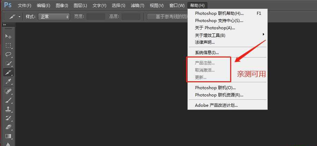Open the 窗口(W) menu
This screenshot has width=317, height=146.
click(x=177, y=6)
